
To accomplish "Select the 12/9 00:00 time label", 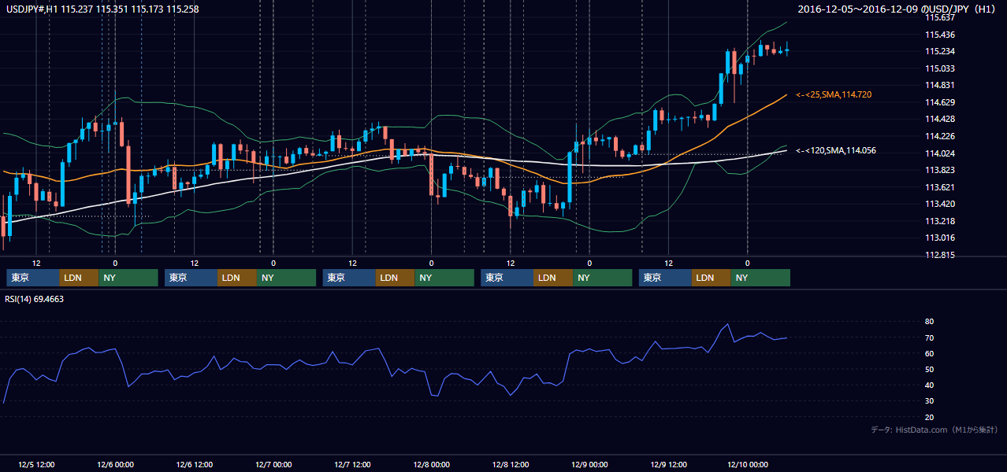I will [589, 465].
